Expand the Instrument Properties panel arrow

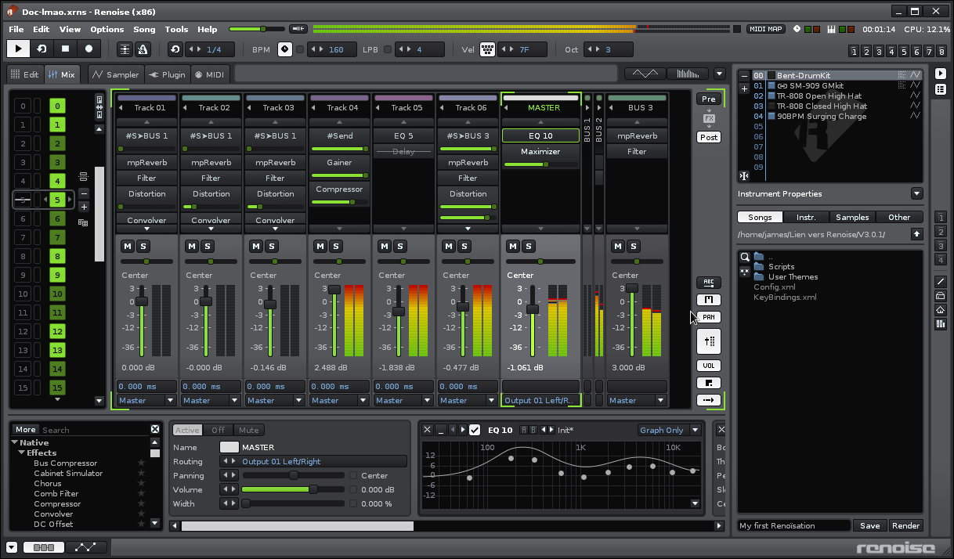916,193
